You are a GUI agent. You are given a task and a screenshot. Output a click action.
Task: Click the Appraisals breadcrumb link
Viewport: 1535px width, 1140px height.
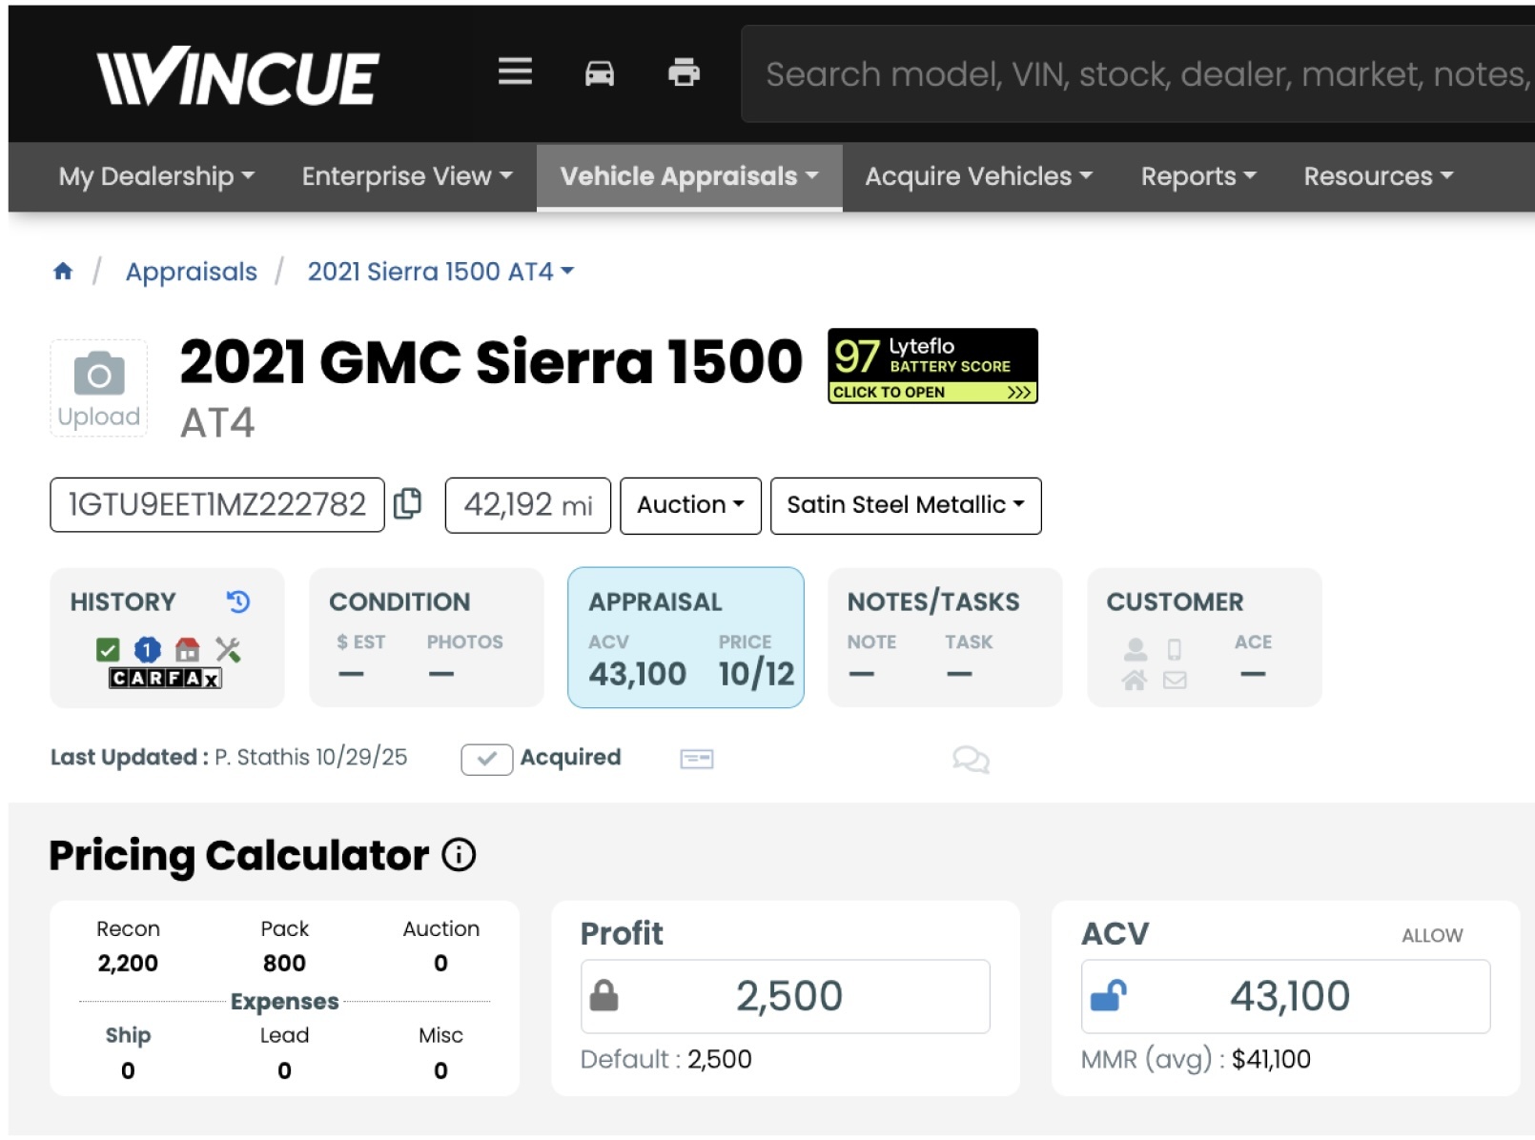192,272
